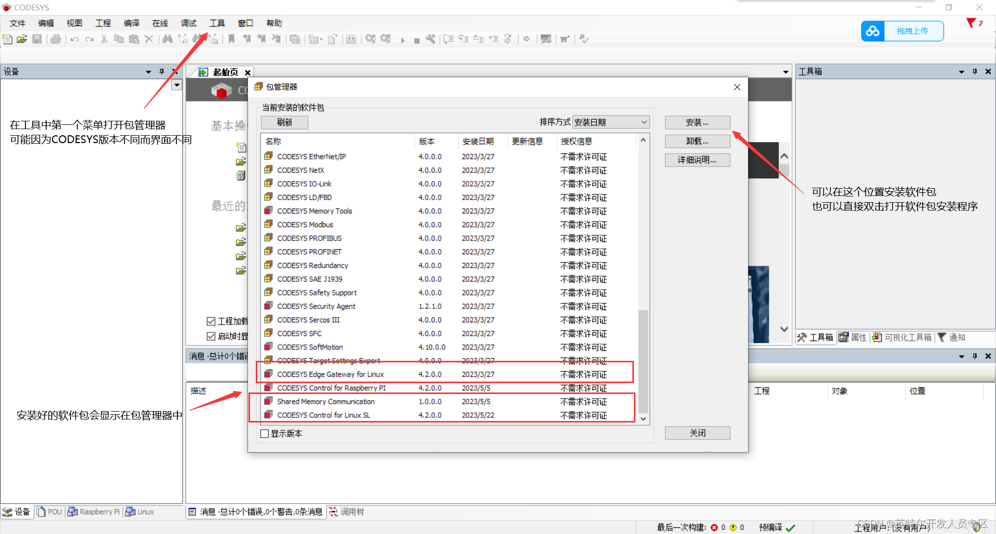Open the 在线 menu

point(160,23)
